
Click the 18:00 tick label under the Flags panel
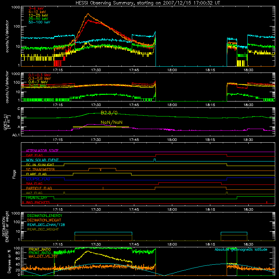172,210
